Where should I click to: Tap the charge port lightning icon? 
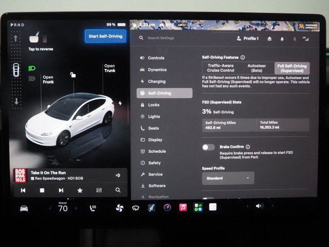click(120, 103)
